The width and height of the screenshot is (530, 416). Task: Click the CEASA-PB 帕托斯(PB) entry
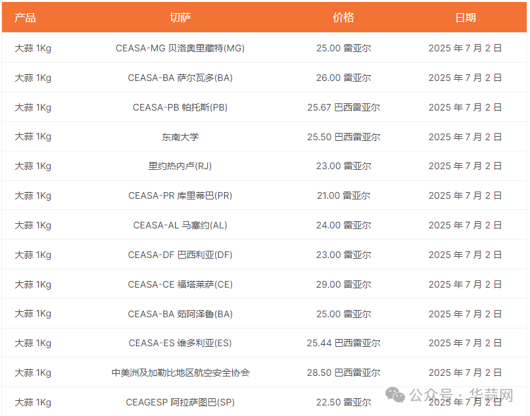click(x=180, y=107)
